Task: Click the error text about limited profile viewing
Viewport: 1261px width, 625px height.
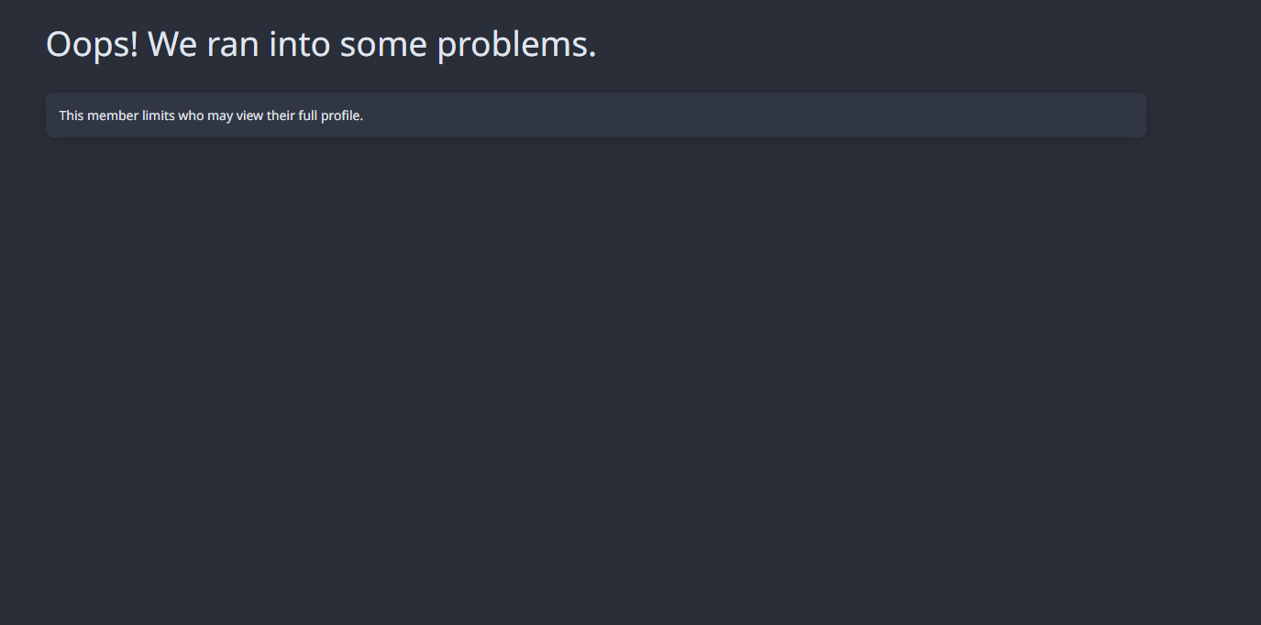Action: pos(211,115)
